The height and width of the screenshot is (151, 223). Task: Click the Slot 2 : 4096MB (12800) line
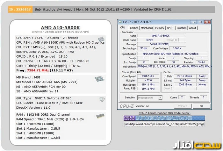click(35, 133)
